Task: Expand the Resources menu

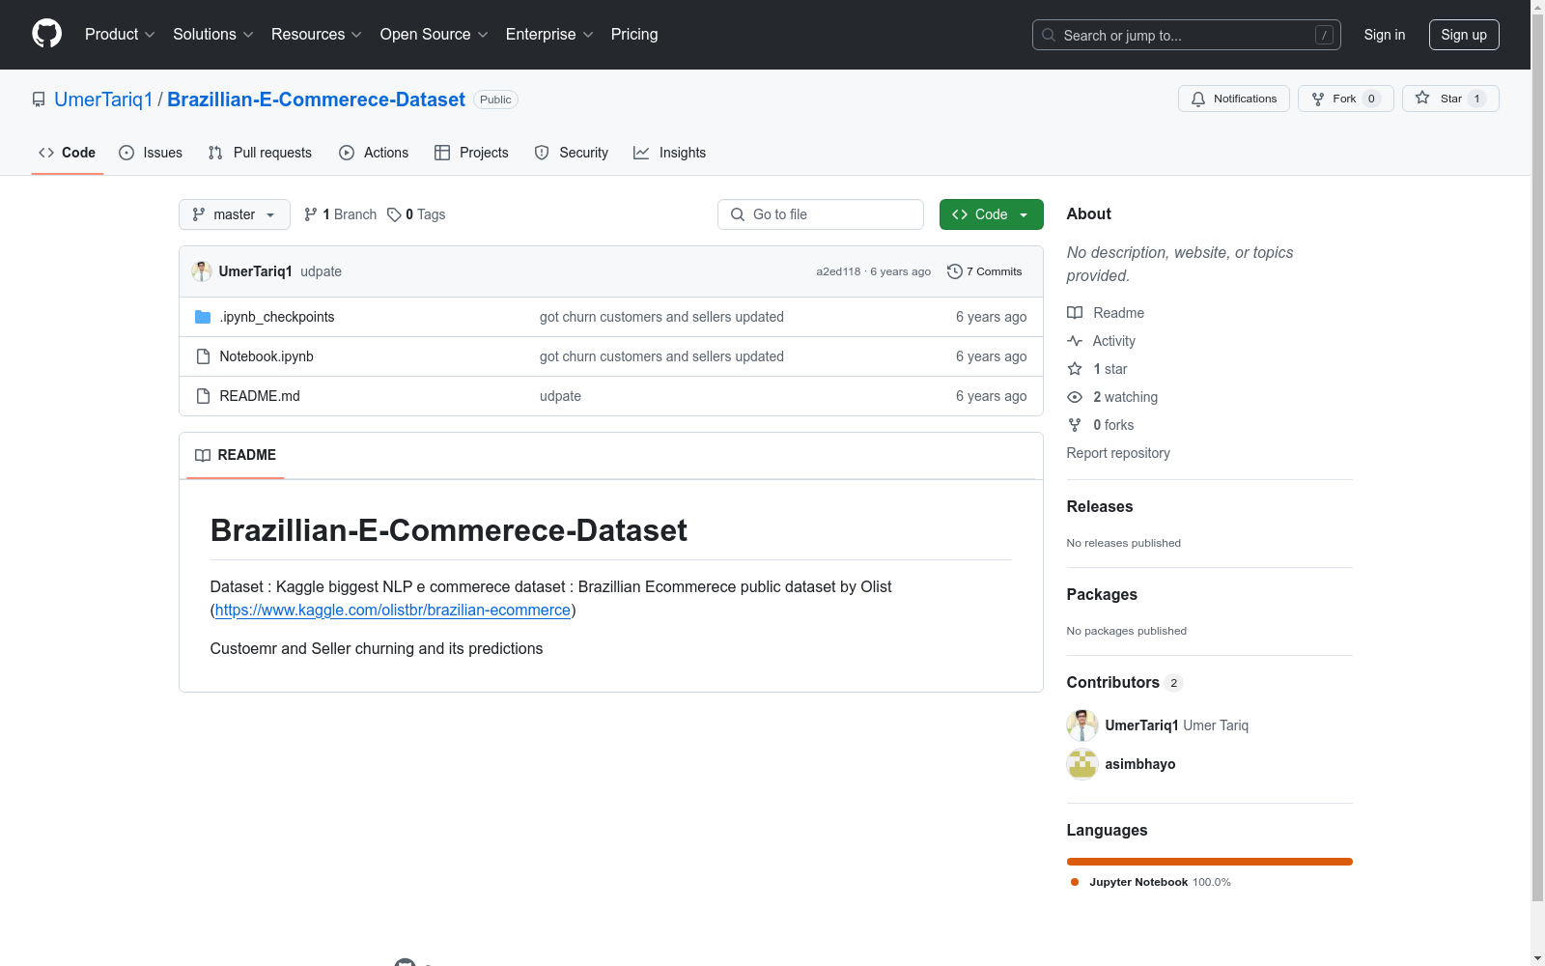Action: [x=317, y=35]
